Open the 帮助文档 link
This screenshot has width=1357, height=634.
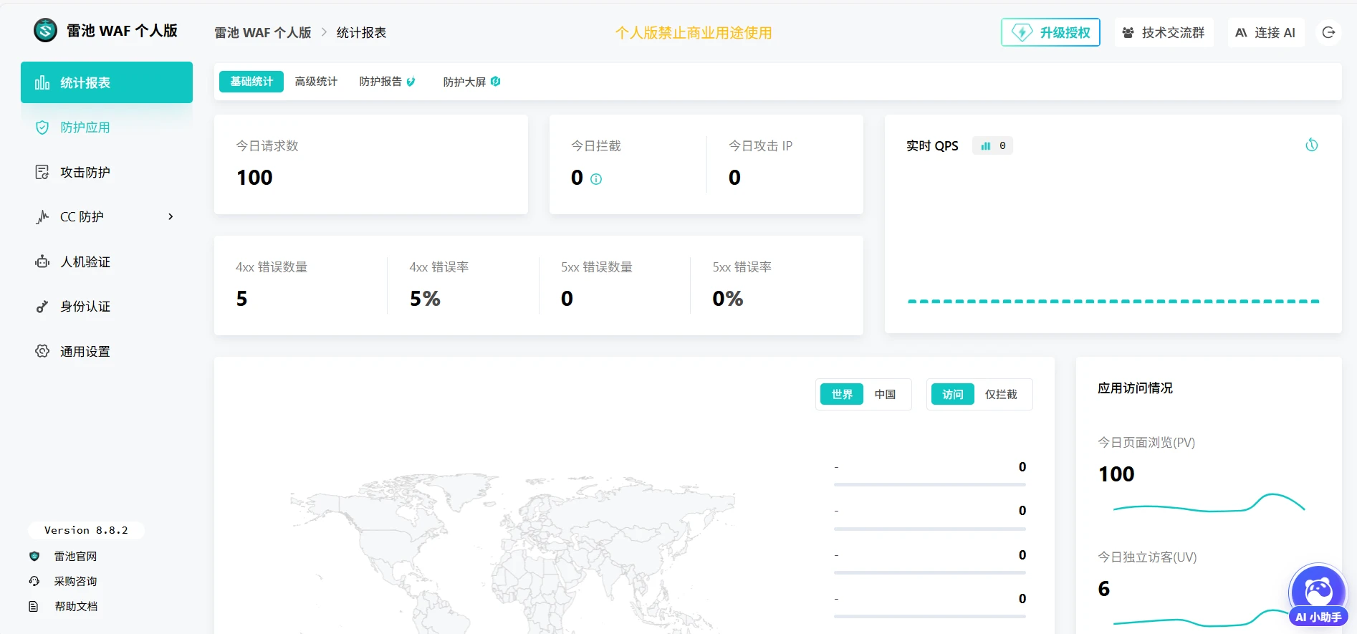point(76,606)
